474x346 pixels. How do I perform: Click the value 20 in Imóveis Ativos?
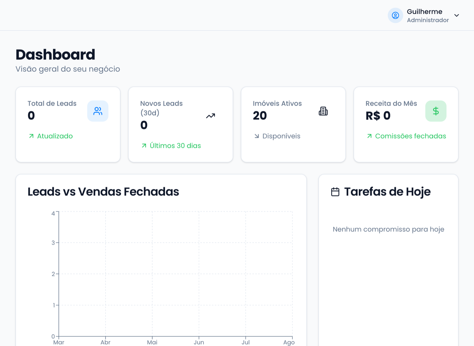point(260,116)
